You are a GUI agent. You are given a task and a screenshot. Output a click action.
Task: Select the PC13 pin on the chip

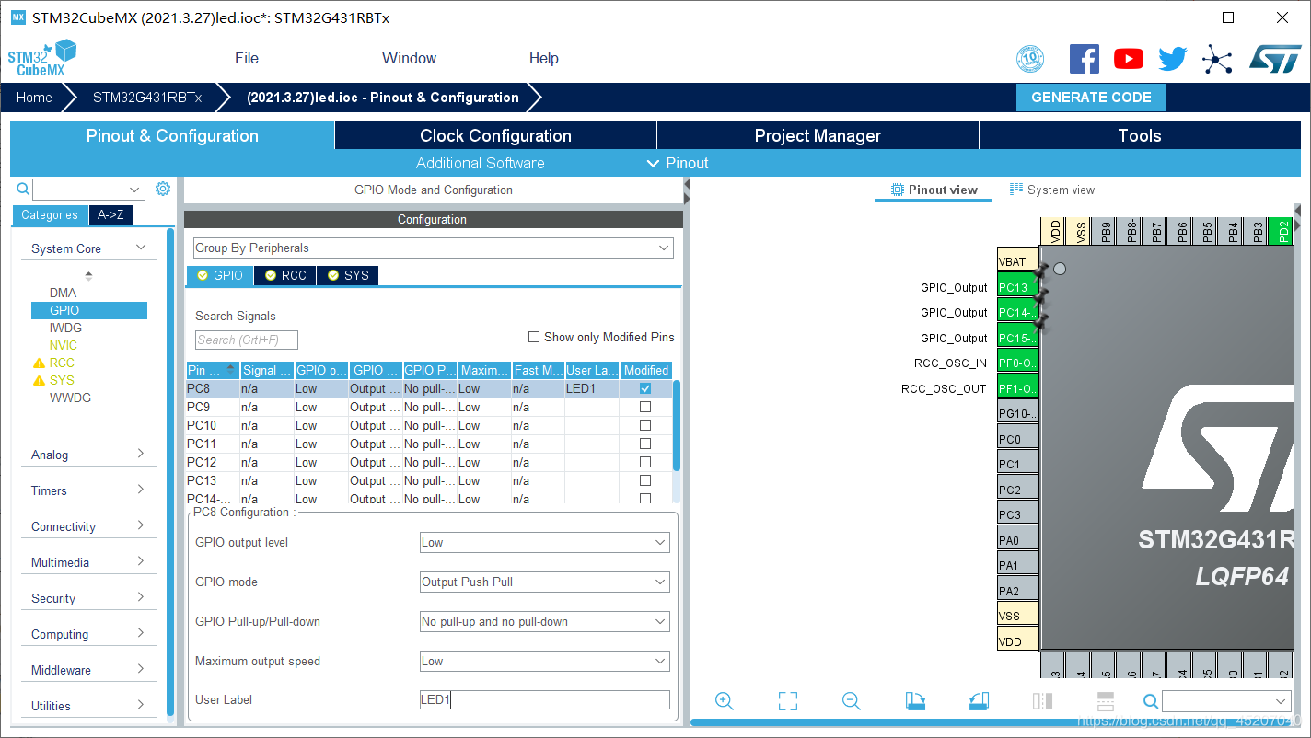pyautogui.click(x=1018, y=287)
